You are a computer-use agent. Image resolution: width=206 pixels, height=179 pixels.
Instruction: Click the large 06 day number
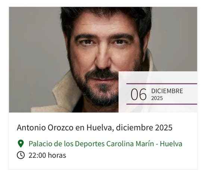(138, 95)
